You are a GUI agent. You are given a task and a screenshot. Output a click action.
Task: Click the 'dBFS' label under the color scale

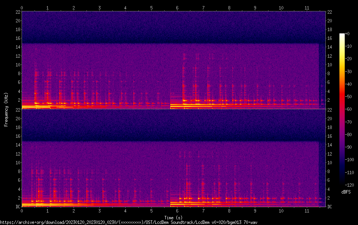346,192
